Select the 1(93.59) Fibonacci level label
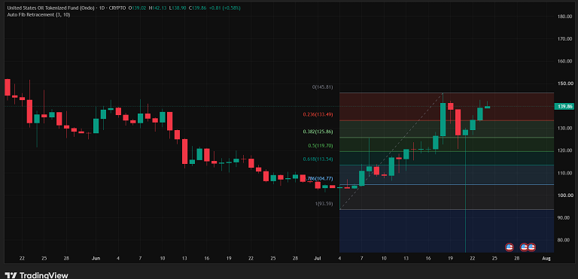The width and height of the screenshot is (578, 279). click(x=324, y=204)
